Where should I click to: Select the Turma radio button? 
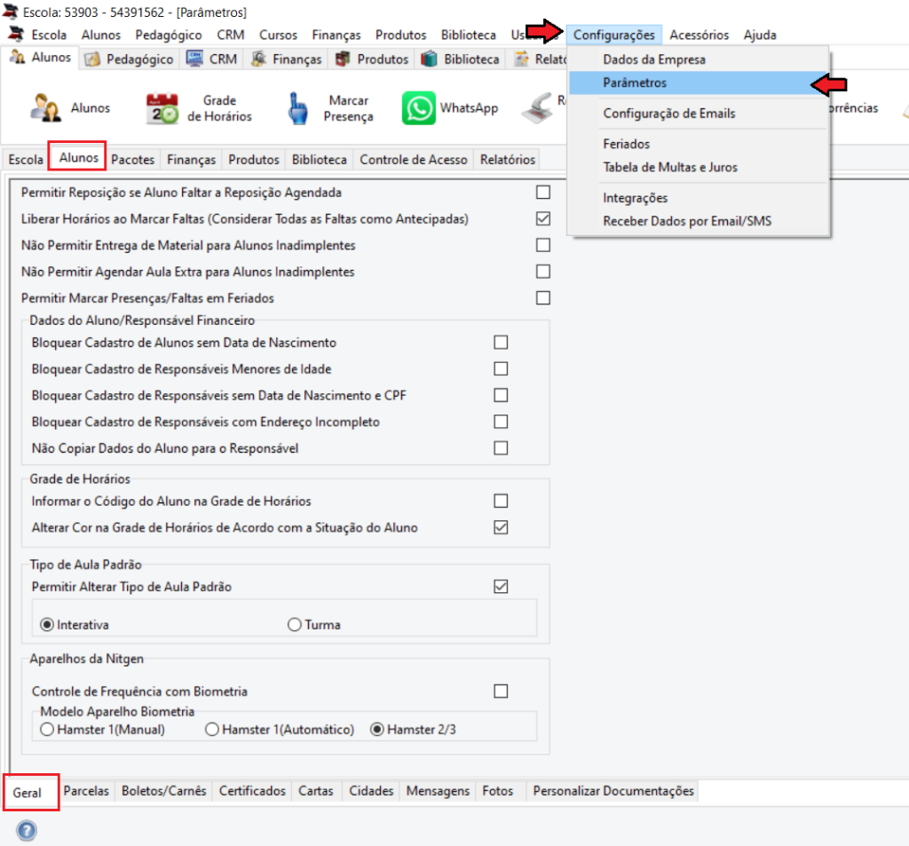[x=295, y=624]
